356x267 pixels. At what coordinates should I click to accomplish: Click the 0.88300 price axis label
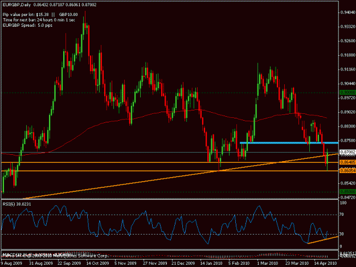[x=347, y=126]
